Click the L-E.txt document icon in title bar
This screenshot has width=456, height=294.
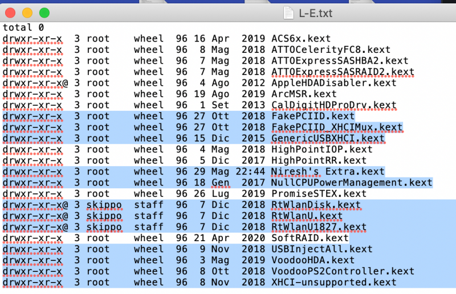click(x=288, y=13)
